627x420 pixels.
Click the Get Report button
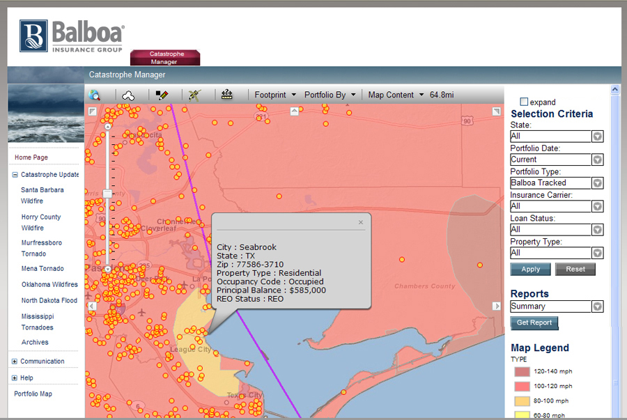pos(534,322)
